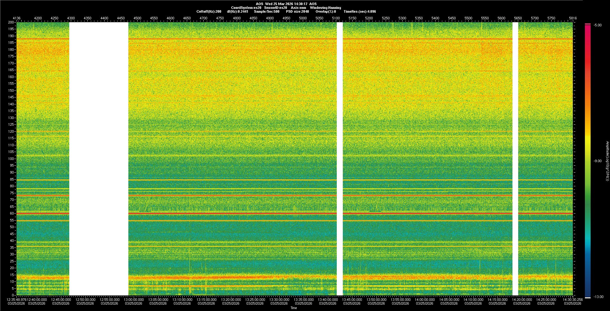The height and width of the screenshot is (311, 610).
Task: Click the Overlap(%):0 parameter text
Action: 326,11
